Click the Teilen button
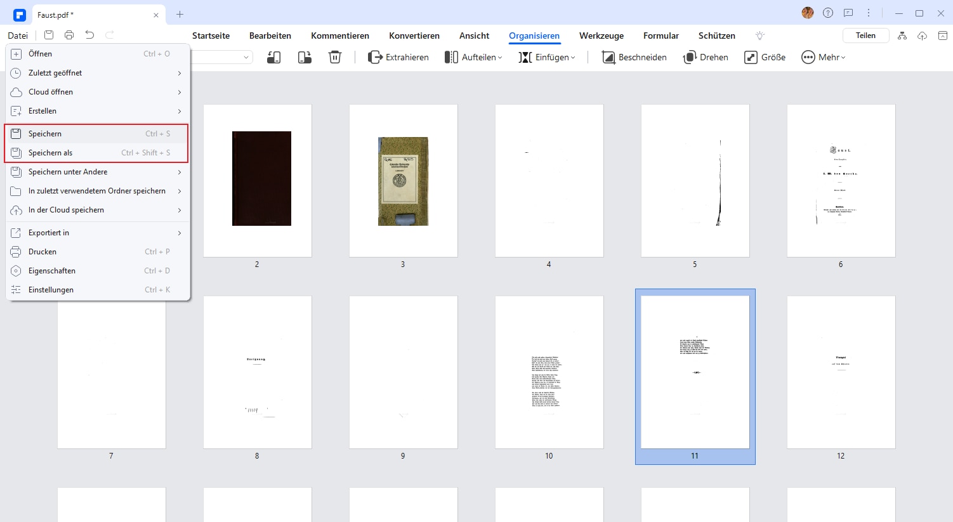 tap(865, 36)
